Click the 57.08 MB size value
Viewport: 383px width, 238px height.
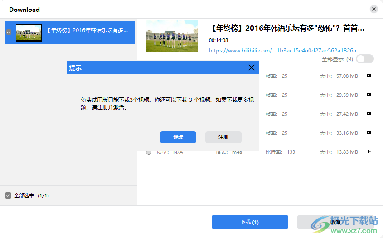tap(347, 76)
